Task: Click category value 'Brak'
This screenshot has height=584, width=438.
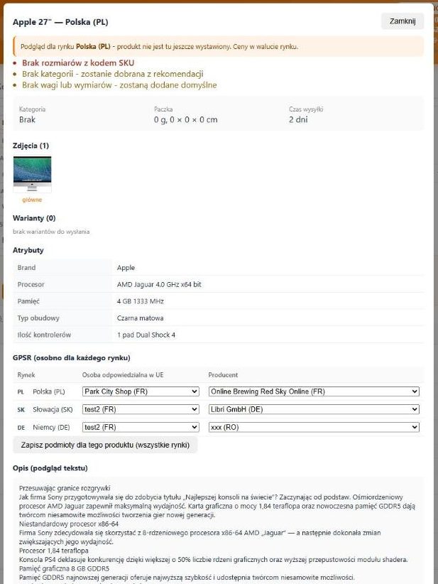Action: click(27, 119)
